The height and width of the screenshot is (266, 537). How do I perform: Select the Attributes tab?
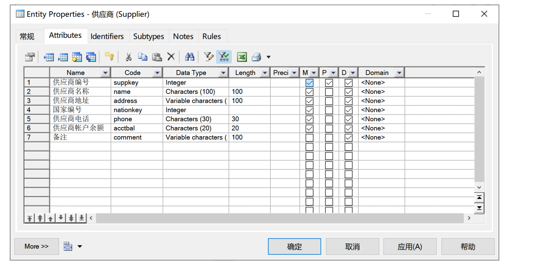(65, 36)
